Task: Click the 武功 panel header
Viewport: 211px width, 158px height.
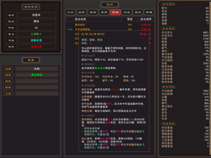Action: [x=110, y=5]
